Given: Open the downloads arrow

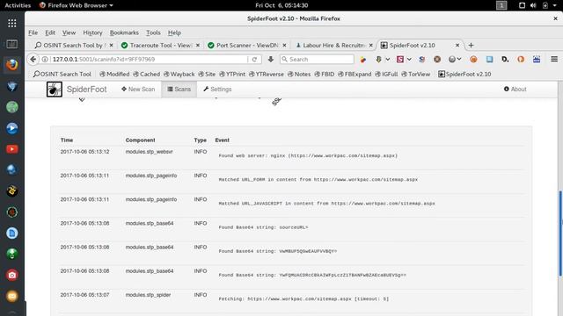Looking at the screenshot, I should pos(271,59).
